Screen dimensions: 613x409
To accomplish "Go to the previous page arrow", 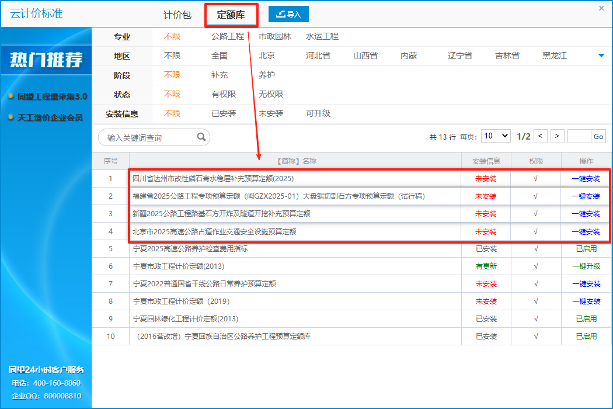I will (x=541, y=136).
